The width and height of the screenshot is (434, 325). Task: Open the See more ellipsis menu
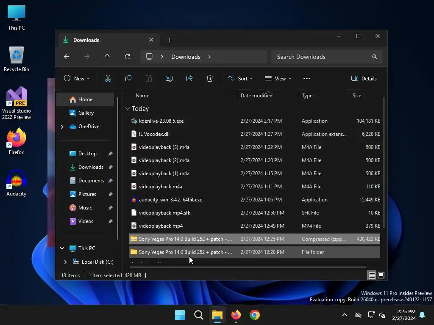tap(307, 78)
